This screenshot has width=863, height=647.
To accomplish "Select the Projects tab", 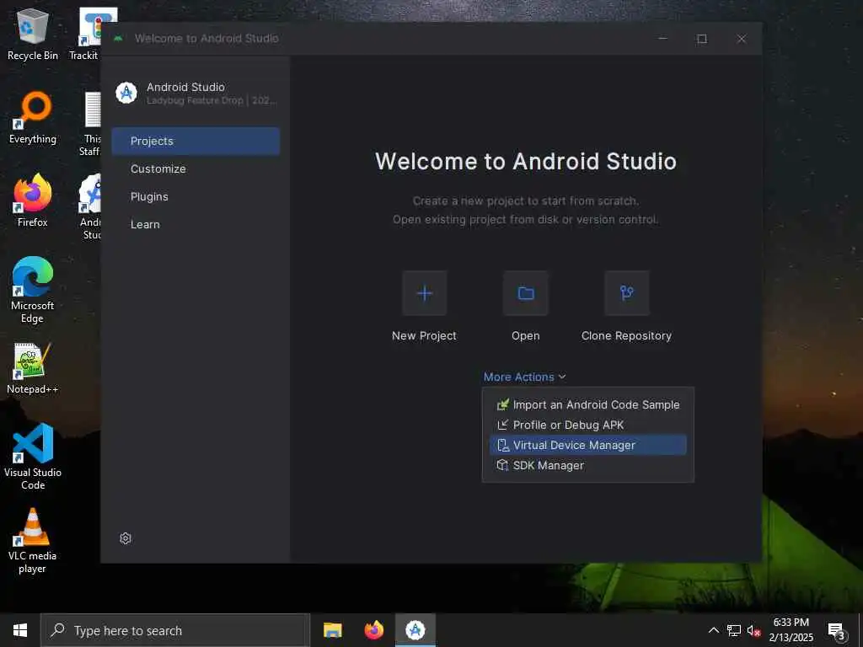I will 196,141.
